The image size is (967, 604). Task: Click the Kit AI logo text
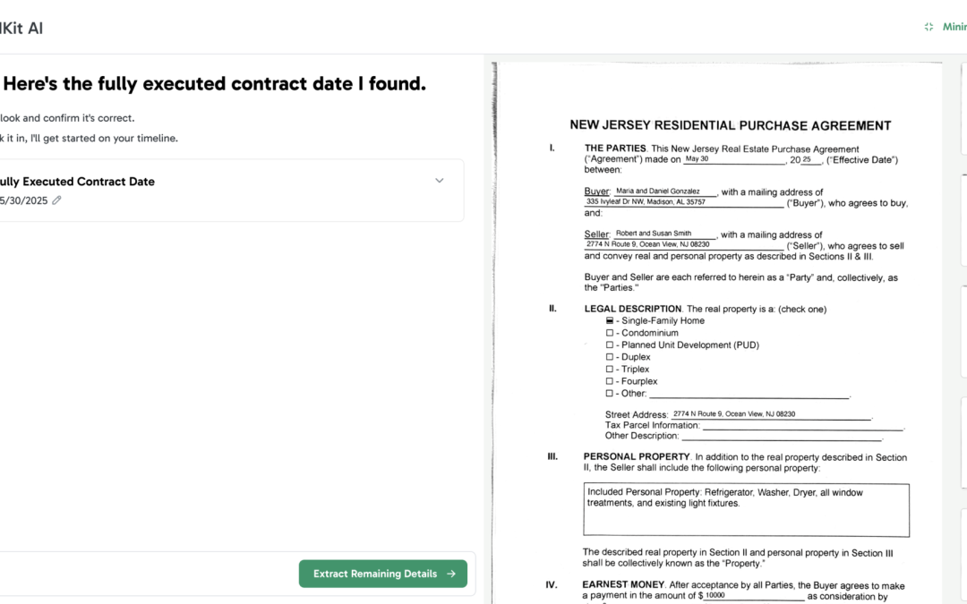[x=21, y=28]
